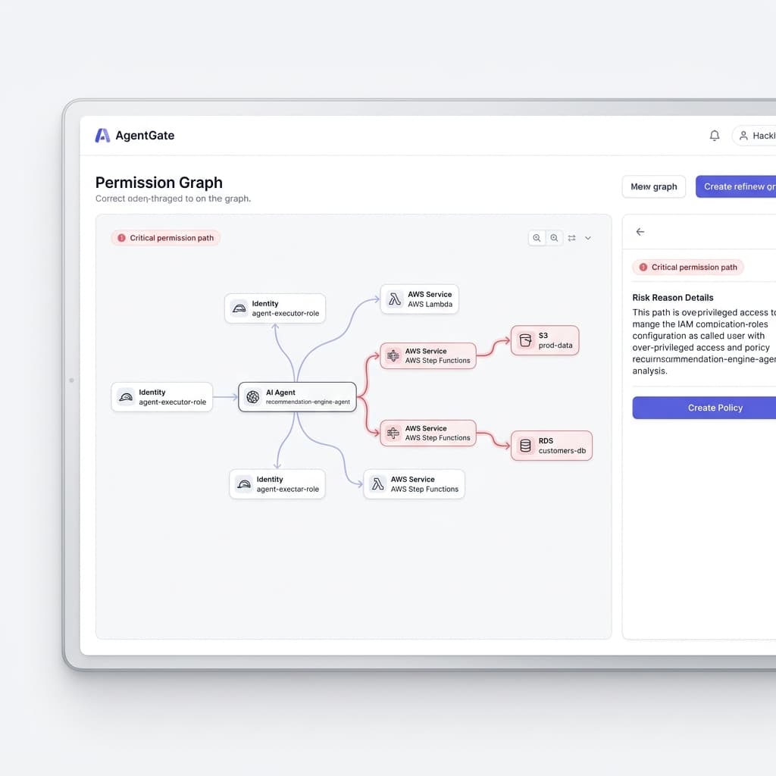This screenshot has width=776, height=776.
Task: Select the lower red AWS Step Functions node
Action: [428, 433]
